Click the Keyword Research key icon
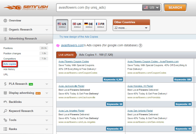This screenshot has width=196, height=134. pyautogui.click(x=5, y=111)
